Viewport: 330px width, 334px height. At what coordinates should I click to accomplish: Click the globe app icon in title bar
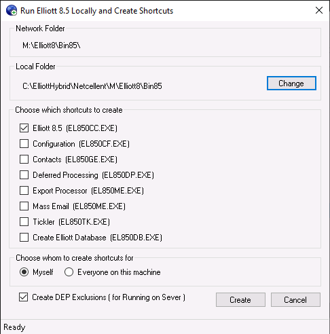click(x=12, y=10)
